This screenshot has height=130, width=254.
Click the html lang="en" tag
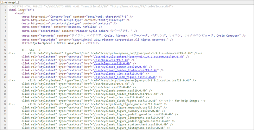pos(21,10)
